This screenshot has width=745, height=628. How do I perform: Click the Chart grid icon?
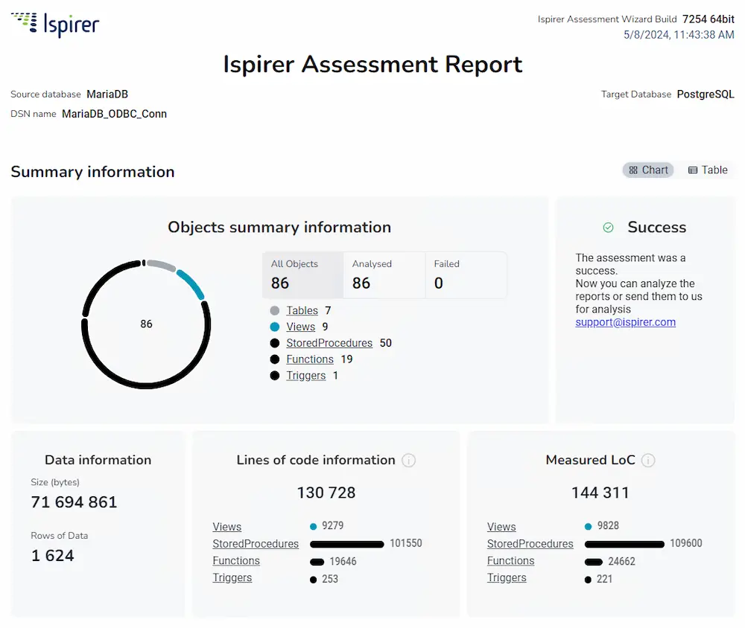(633, 170)
